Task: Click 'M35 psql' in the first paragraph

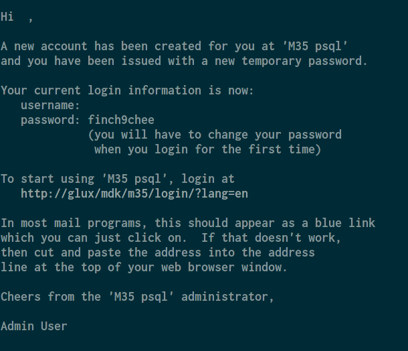Action: [x=315, y=46]
